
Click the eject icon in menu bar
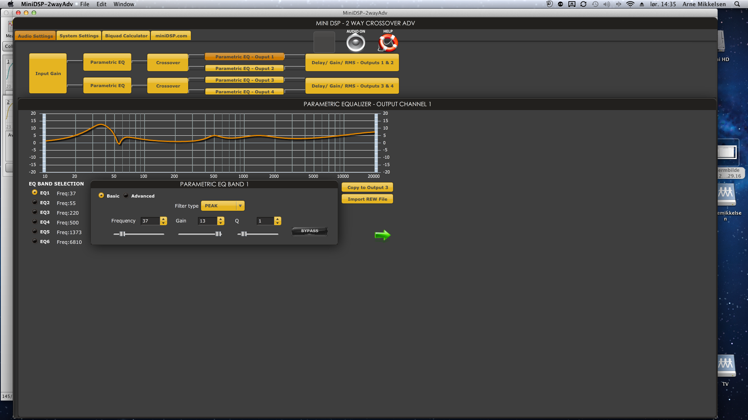pyautogui.click(x=642, y=4)
